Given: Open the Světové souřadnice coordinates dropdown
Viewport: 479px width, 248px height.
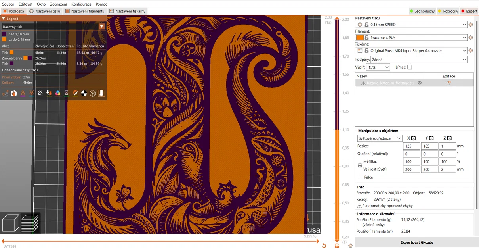Looking at the screenshot, I should [380, 138].
